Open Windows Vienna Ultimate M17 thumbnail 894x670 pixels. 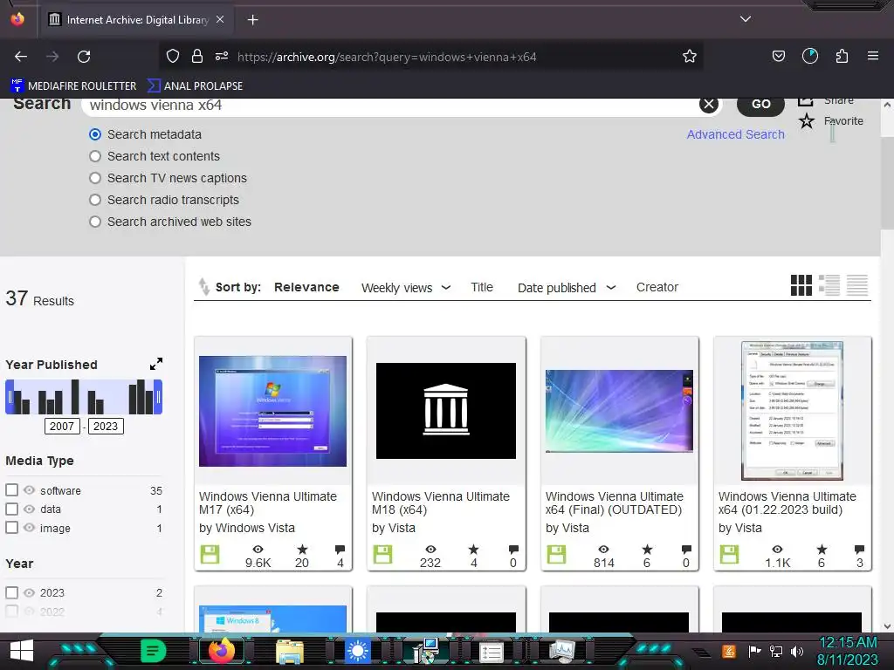click(x=272, y=411)
